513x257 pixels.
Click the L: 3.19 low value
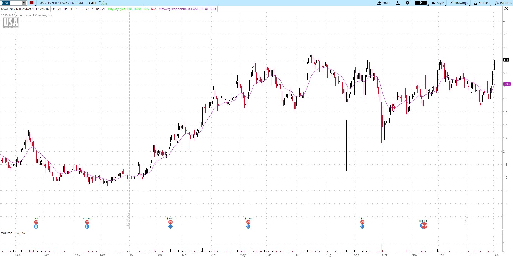pos(79,9)
